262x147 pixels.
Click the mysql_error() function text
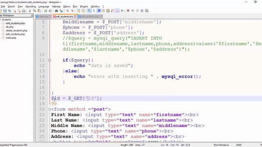[180, 76]
